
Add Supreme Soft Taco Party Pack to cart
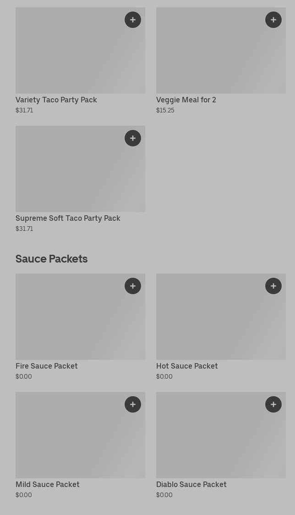pyautogui.click(x=133, y=138)
